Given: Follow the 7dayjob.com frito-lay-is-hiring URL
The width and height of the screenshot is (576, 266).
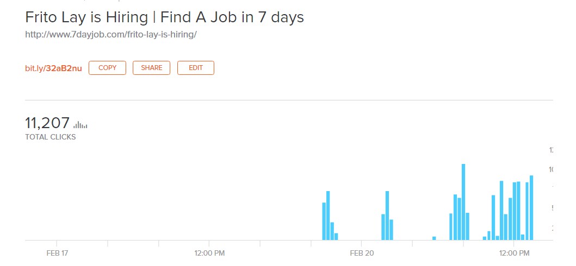Looking at the screenshot, I should tap(110, 34).
